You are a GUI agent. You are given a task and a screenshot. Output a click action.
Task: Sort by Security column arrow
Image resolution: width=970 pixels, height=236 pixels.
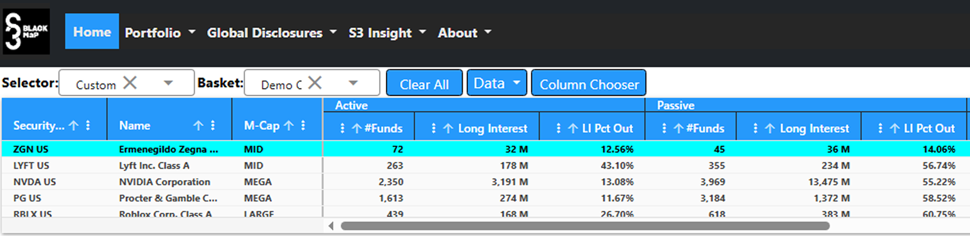pyautogui.click(x=74, y=126)
